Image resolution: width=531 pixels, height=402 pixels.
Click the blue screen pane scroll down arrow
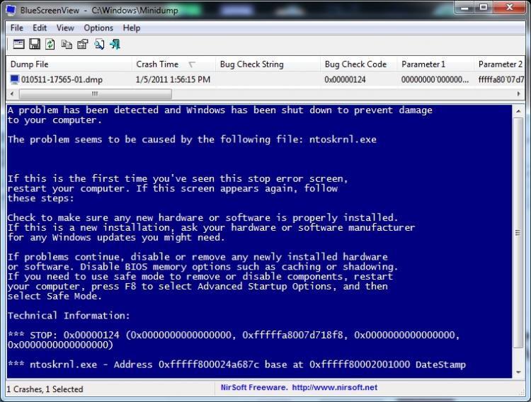pyautogui.click(x=518, y=372)
